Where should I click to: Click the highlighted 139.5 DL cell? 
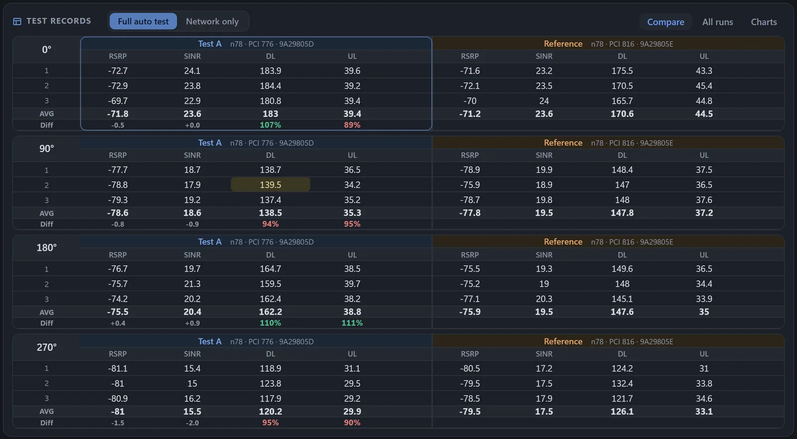pyautogui.click(x=270, y=185)
